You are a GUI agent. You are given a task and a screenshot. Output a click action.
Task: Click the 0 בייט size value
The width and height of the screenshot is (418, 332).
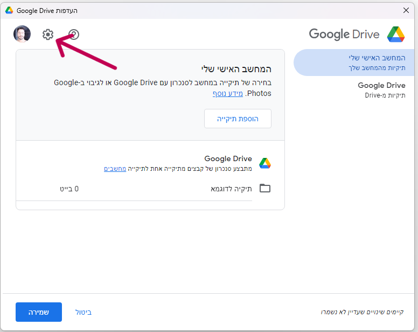click(69, 189)
